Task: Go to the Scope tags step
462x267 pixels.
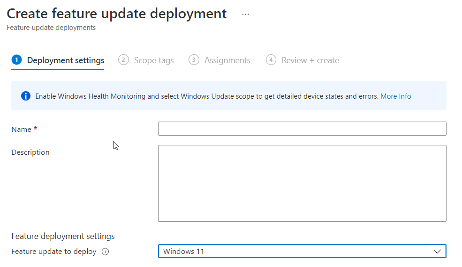Action: coord(146,60)
